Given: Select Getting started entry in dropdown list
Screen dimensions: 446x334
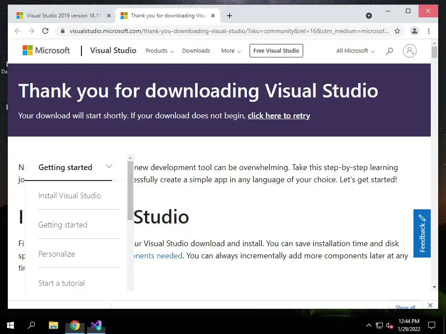Looking at the screenshot, I should tap(63, 225).
